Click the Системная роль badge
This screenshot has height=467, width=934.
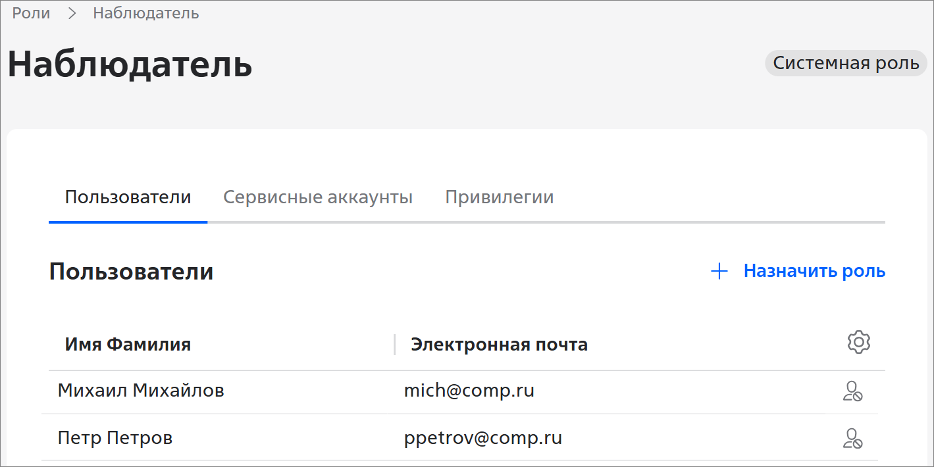coord(845,63)
